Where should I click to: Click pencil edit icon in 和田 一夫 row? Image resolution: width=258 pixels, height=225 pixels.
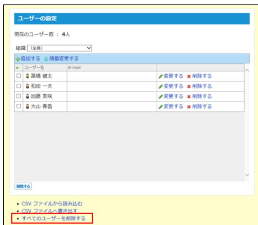(x=160, y=87)
